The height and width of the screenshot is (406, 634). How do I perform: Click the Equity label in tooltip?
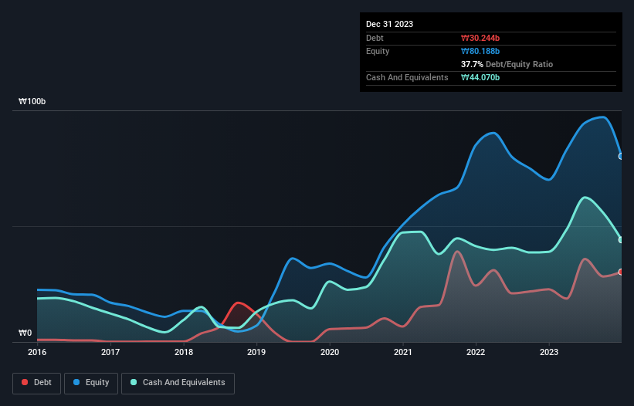378,51
